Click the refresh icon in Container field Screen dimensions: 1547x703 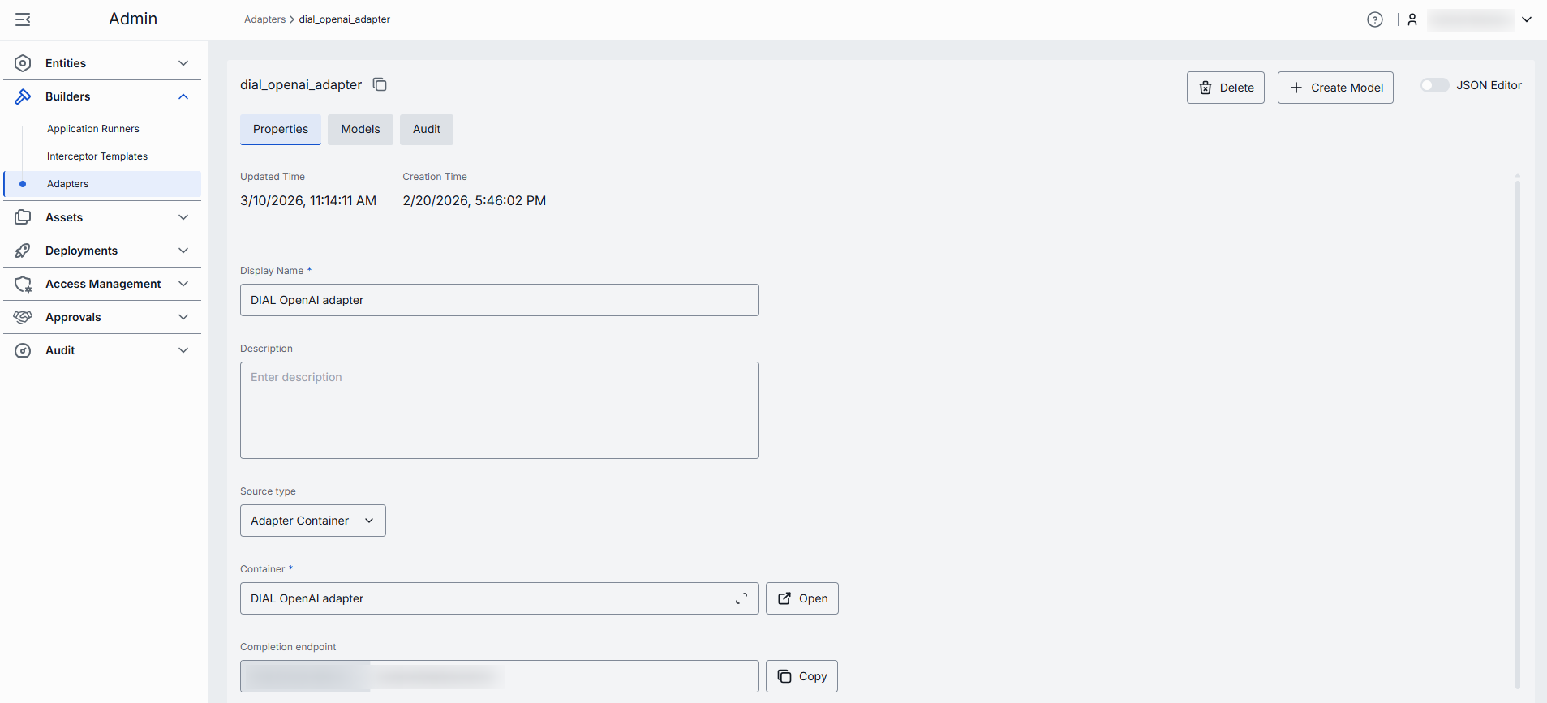[741, 598]
